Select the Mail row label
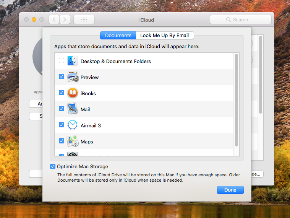This screenshot has height=218, width=290. (x=85, y=109)
